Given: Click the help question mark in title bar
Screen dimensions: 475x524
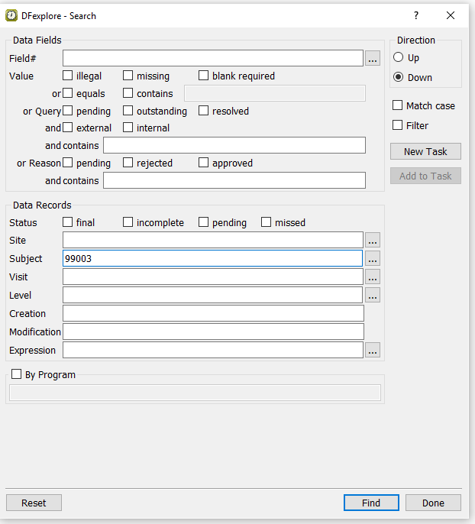Looking at the screenshot, I should [x=416, y=15].
